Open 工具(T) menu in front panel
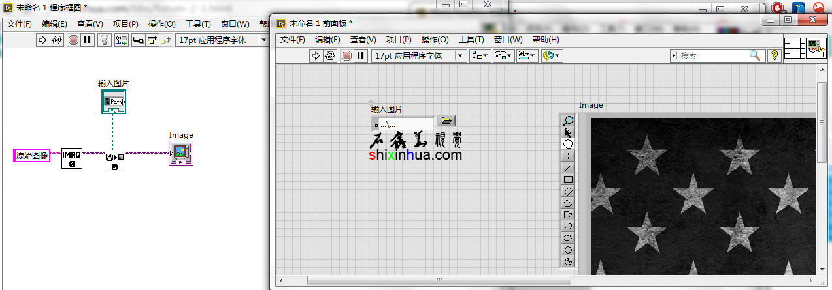 [471, 40]
